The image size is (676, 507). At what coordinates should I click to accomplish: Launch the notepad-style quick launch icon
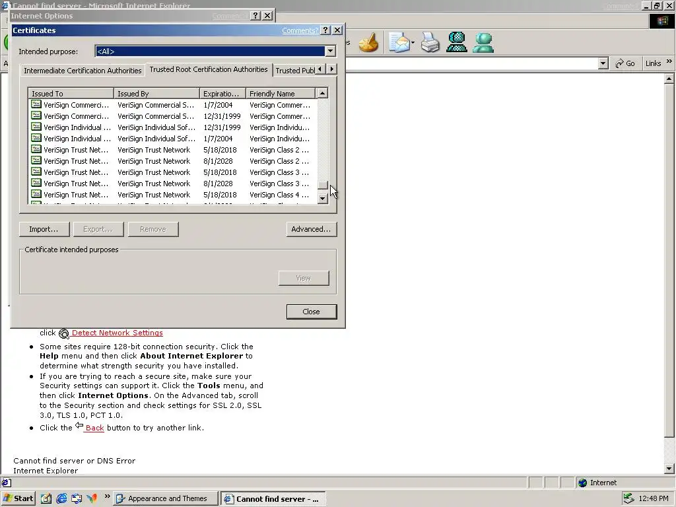(46, 498)
